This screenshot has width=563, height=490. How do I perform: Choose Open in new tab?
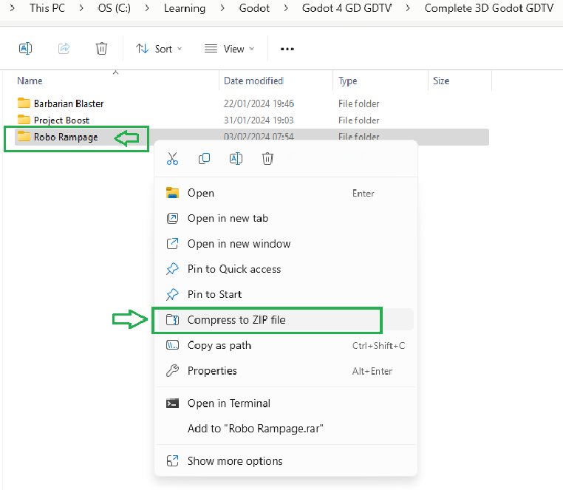pos(285,219)
